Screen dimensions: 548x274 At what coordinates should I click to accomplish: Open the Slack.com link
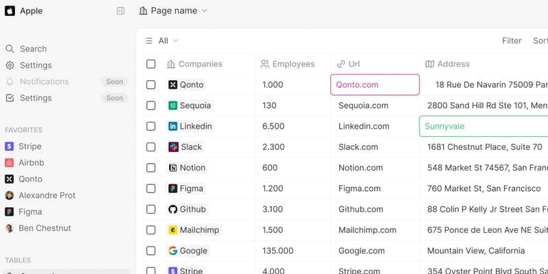click(358, 147)
